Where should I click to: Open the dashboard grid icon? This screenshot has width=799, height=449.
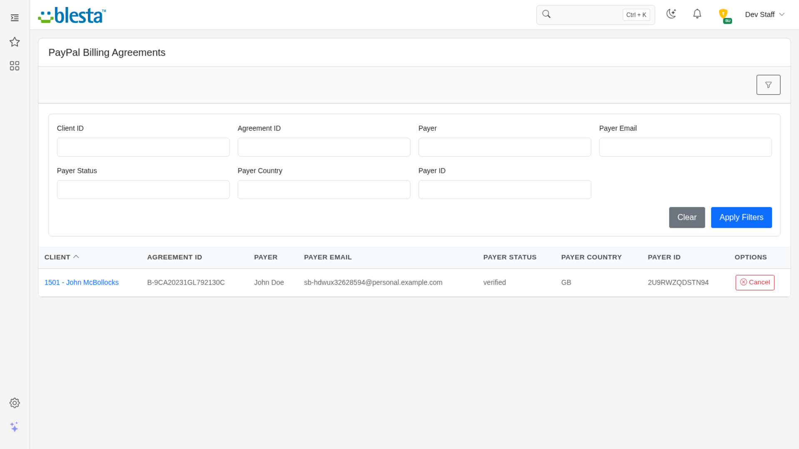pyautogui.click(x=15, y=66)
